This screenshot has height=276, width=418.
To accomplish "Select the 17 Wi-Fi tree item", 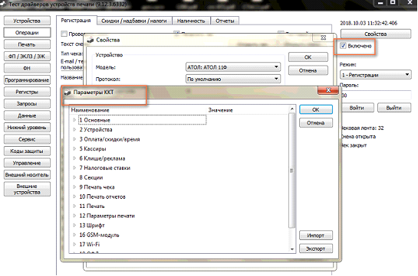I will tap(90, 245).
